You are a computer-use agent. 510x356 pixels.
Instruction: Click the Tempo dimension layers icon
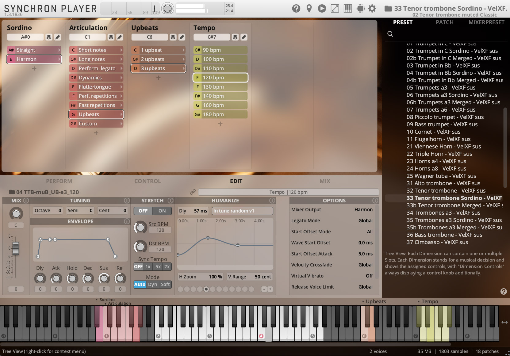click(235, 37)
